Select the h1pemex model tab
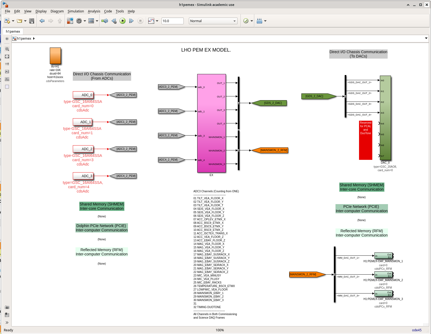 (x=13, y=31)
